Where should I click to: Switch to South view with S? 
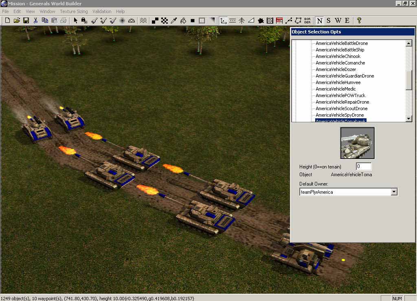329,20
